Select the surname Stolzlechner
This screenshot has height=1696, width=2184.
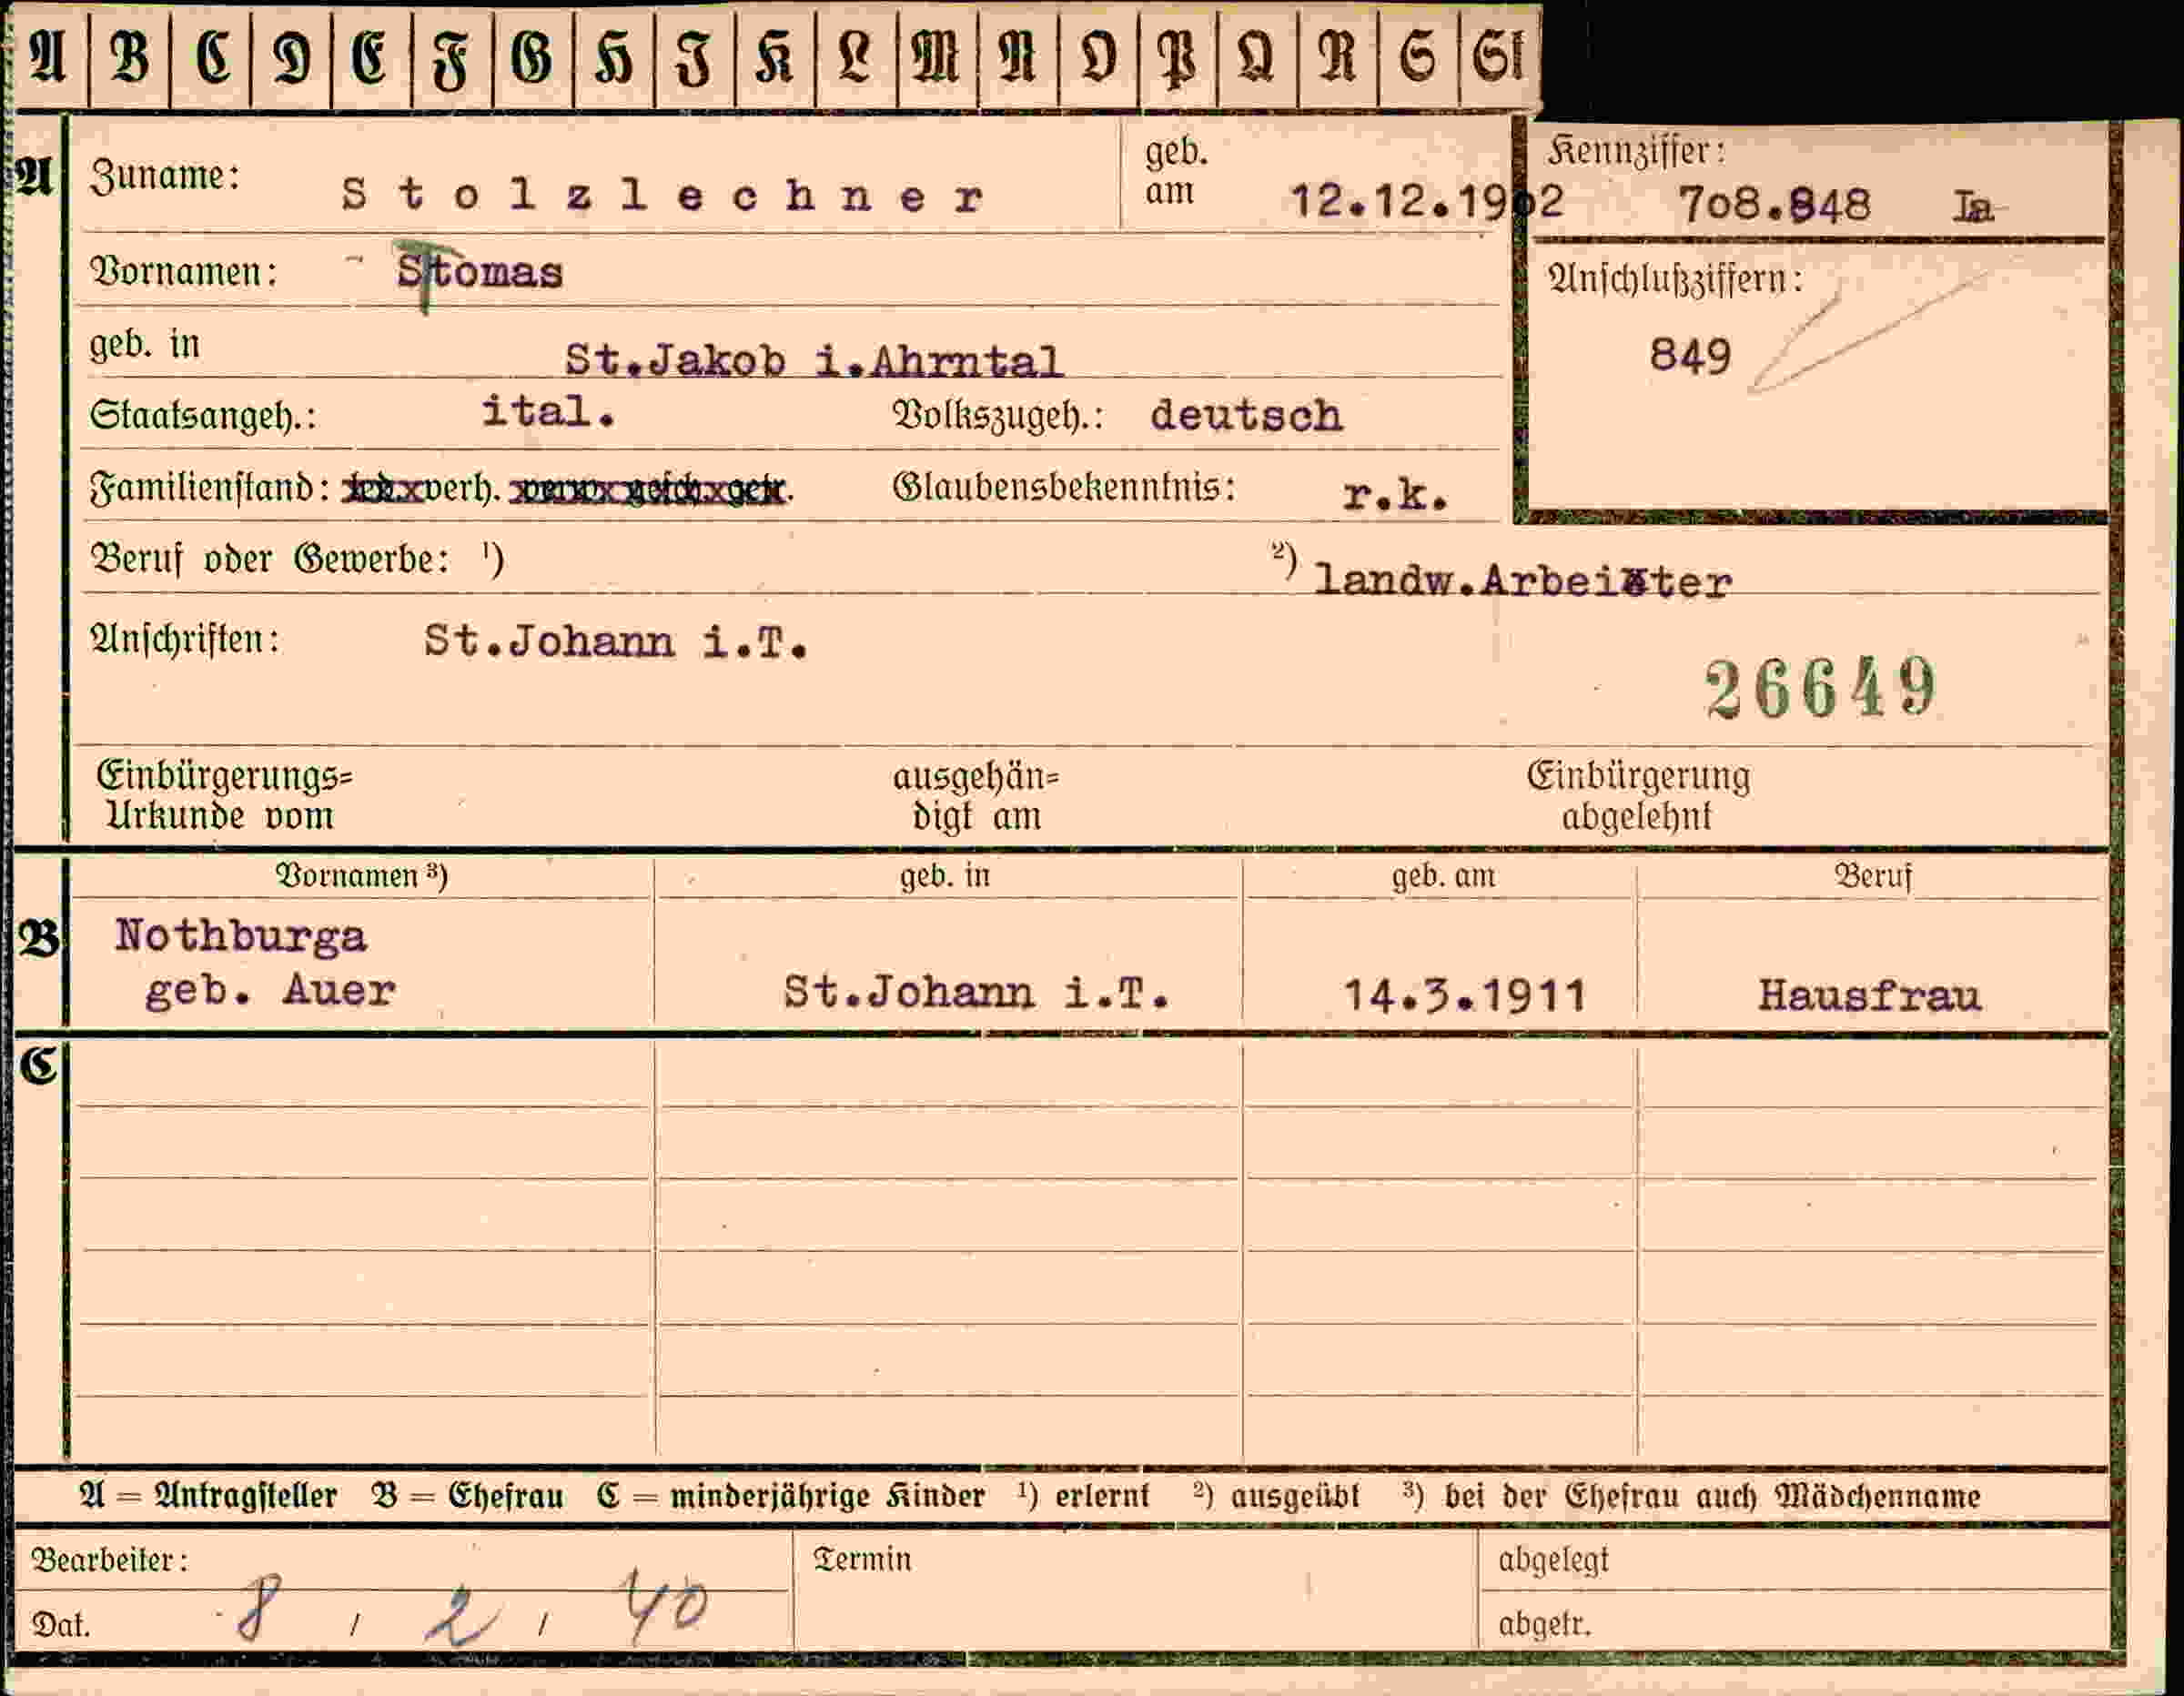pos(663,195)
